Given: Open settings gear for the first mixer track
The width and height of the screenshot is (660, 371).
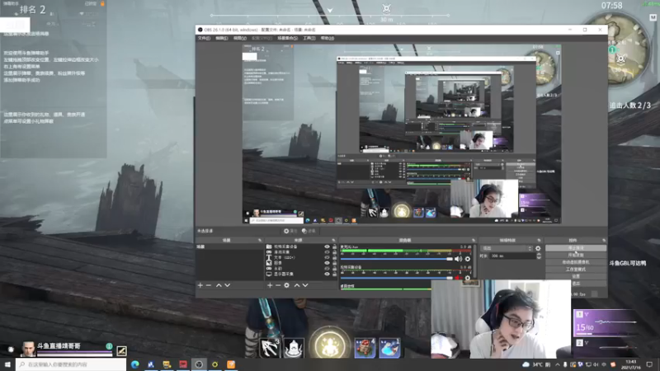Looking at the screenshot, I should click(467, 259).
